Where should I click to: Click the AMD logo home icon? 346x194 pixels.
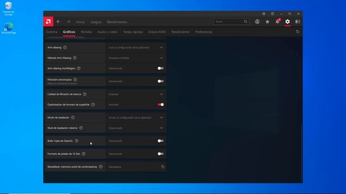pyautogui.click(x=48, y=22)
